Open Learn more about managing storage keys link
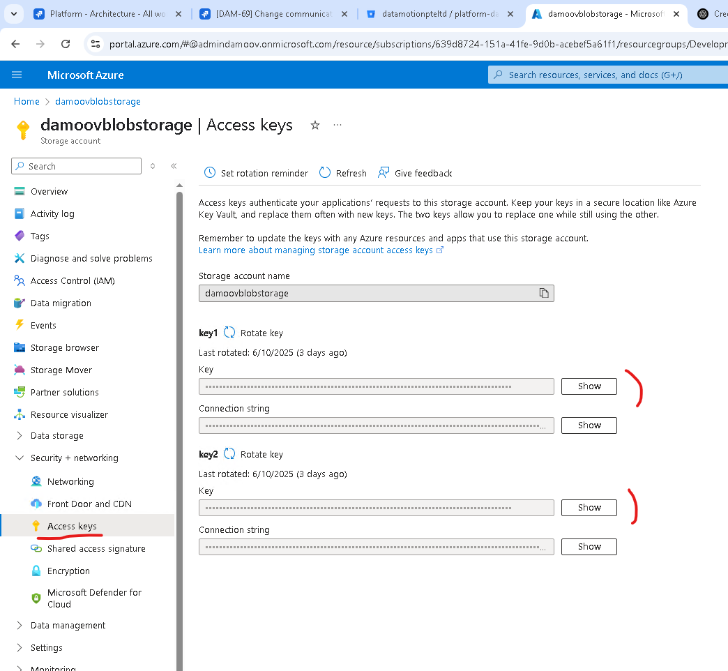Viewport: 728px width, 671px height. (321, 250)
